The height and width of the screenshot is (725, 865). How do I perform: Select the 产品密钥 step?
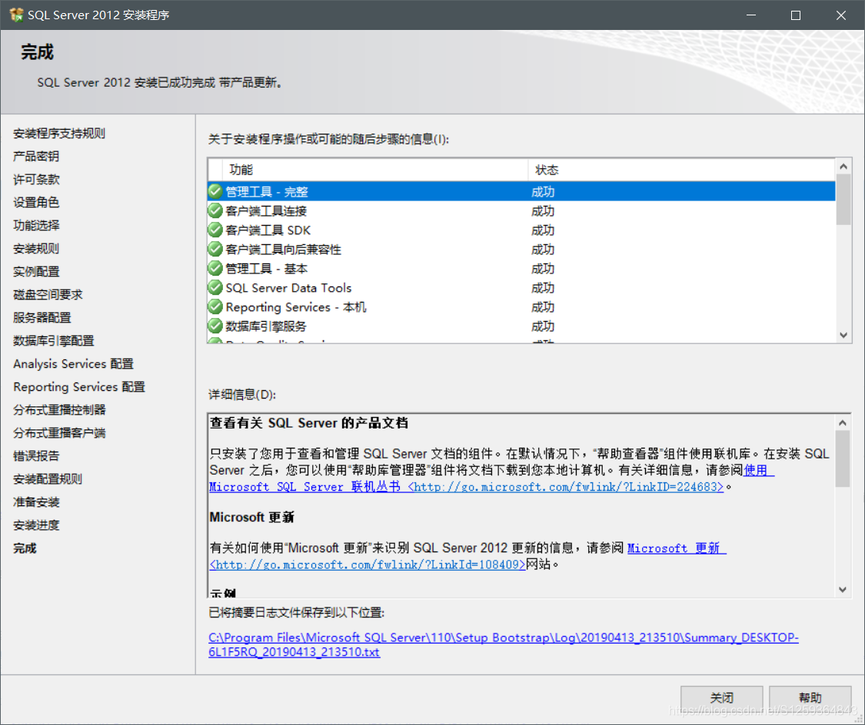pos(36,157)
